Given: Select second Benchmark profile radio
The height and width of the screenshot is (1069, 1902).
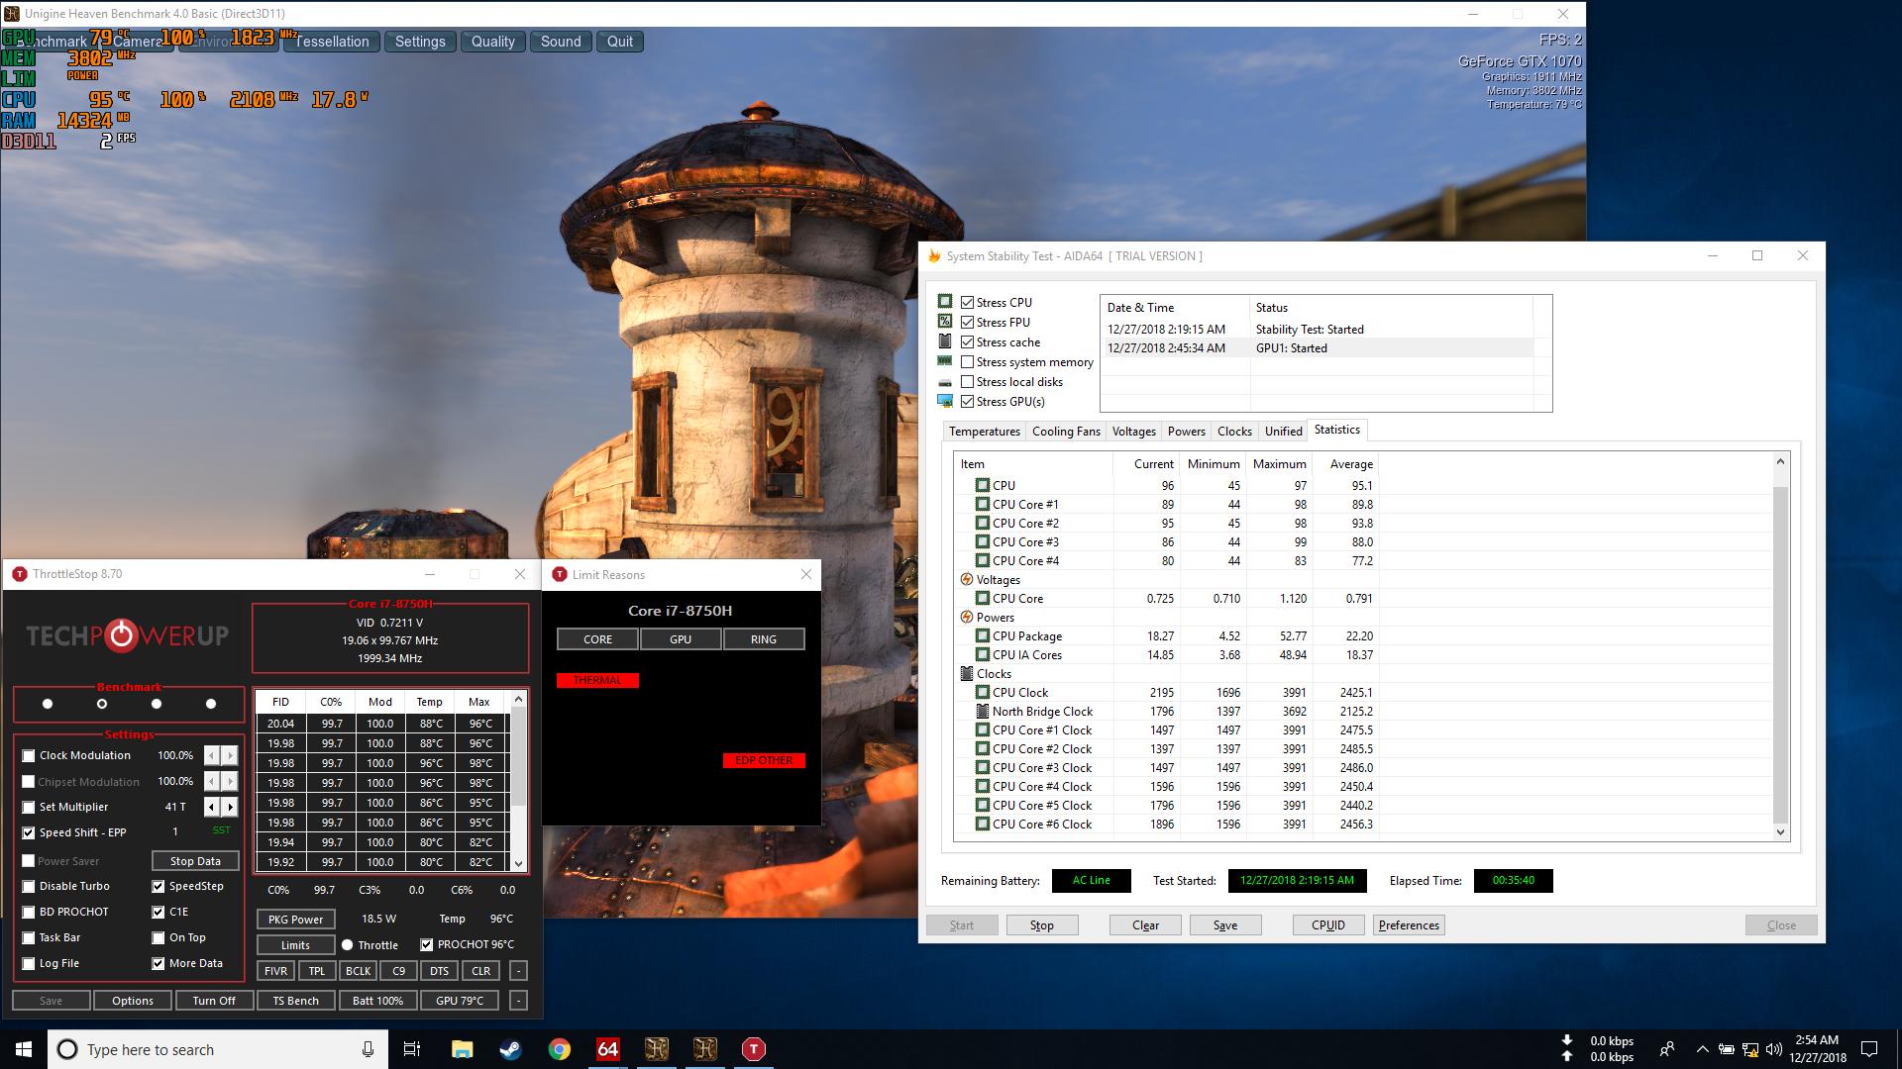Looking at the screenshot, I should tap(102, 704).
